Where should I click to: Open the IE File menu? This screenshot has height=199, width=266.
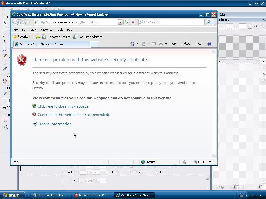click(x=16, y=30)
